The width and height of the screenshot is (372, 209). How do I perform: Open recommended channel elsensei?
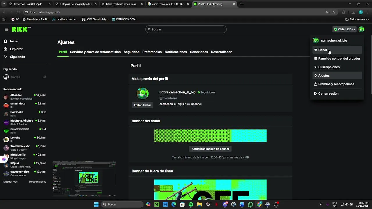click(x=25, y=97)
